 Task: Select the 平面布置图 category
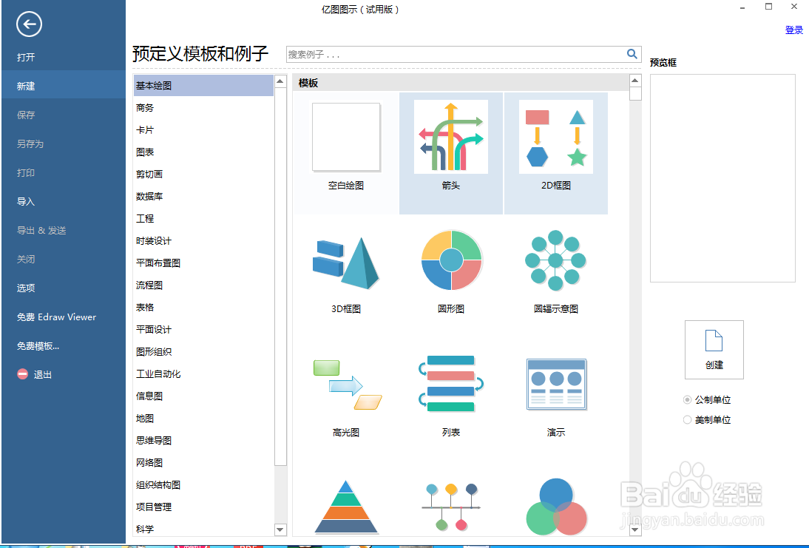[x=203, y=263]
